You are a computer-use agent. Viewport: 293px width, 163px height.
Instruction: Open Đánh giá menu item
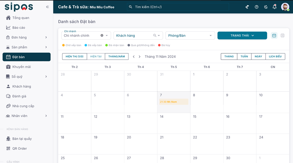pyautogui.click(x=27, y=96)
